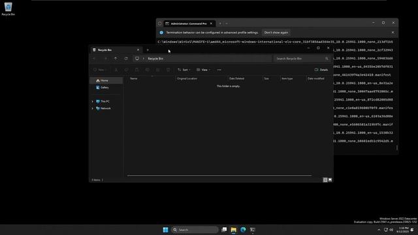This screenshot has width=418, height=235.
Task: Click the PC monitor icon in address bar
Action: (137, 59)
